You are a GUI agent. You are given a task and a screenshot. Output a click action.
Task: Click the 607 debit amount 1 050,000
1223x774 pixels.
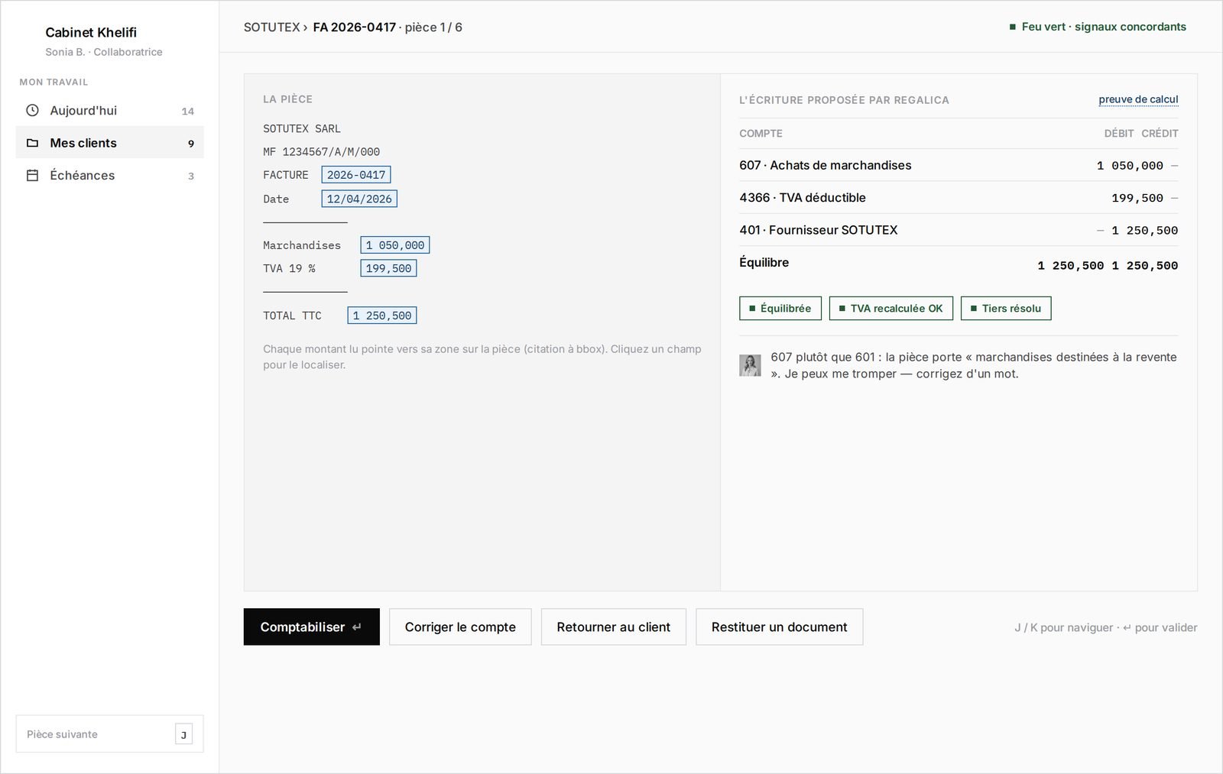pyautogui.click(x=1130, y=166)
